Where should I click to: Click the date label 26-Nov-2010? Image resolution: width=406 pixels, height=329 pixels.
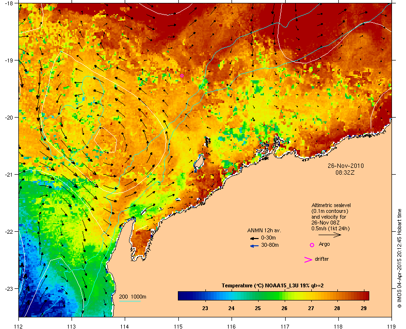pyautogui.click(x=346, y=166)
